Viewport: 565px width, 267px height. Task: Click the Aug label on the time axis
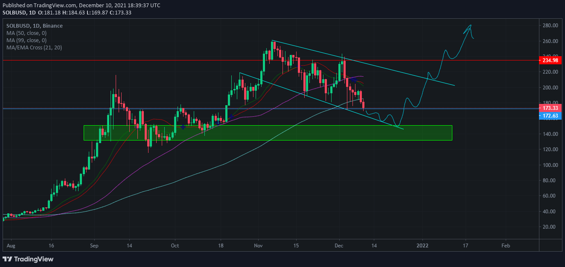point(12,246)
